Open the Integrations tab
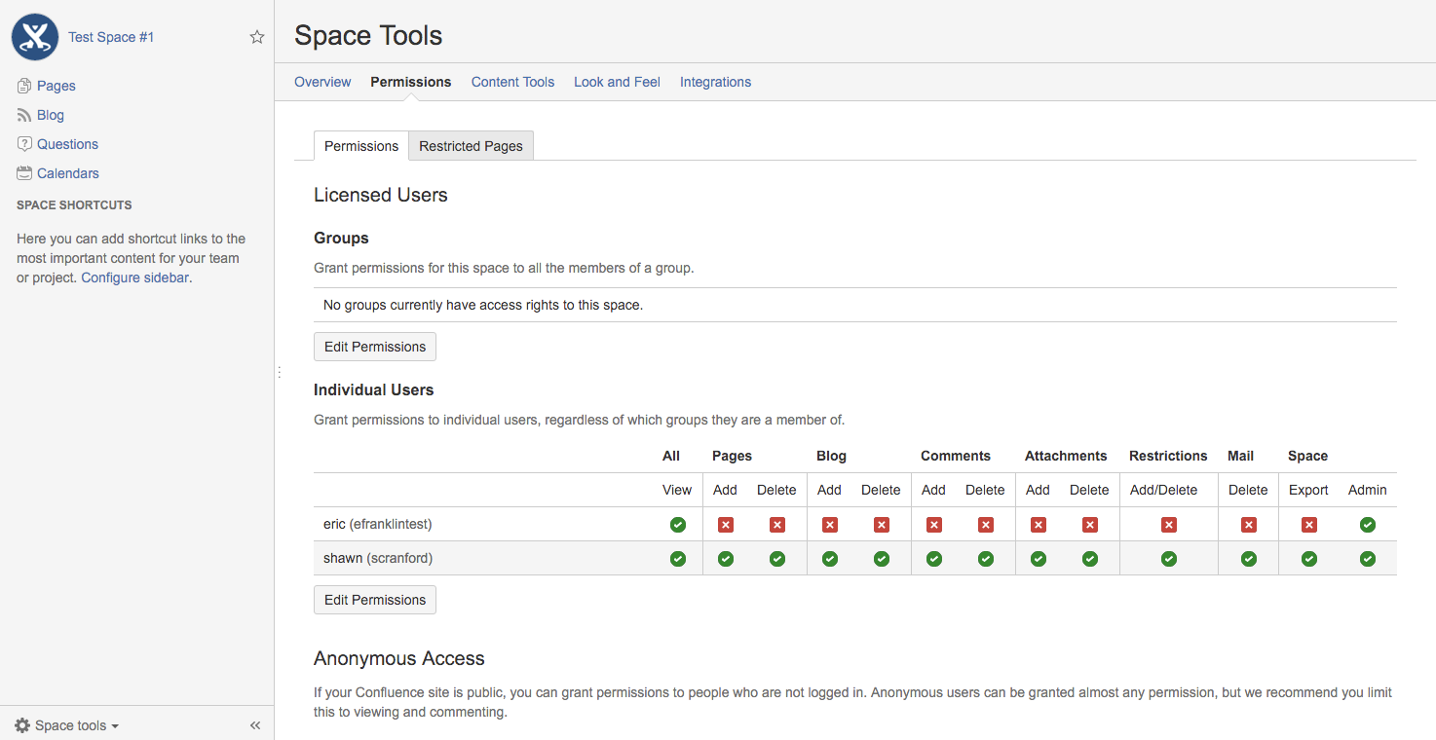Image resolution: width=1436 pixels, height=740 pixels. pyautogui.click(x=715, y=82)
